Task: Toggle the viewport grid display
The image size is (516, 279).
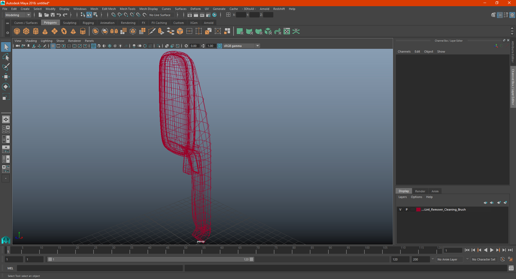Action: [53, 46]
